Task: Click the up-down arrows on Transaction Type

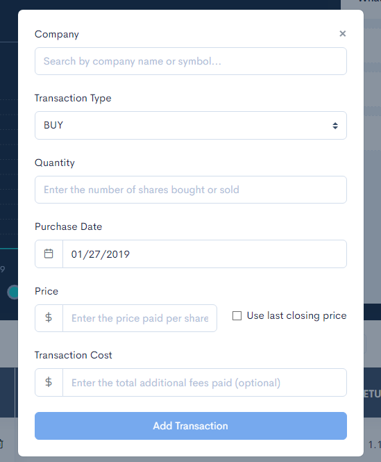Action: pyautogui.click(x=335, y=126)
